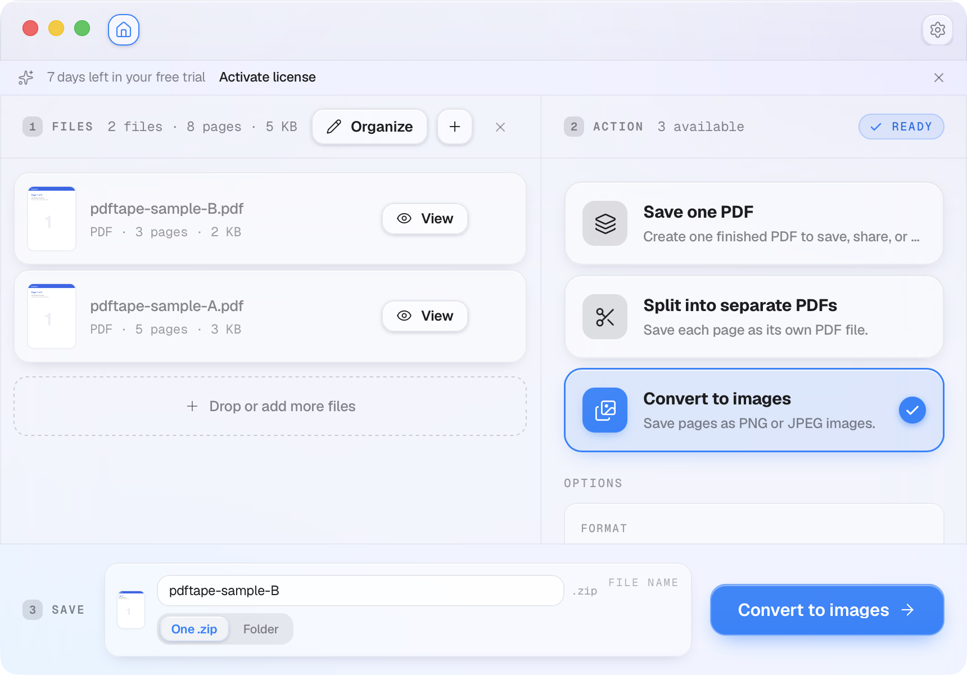
Task: Click the save output thumbnail preview
Action: point(131,610)
